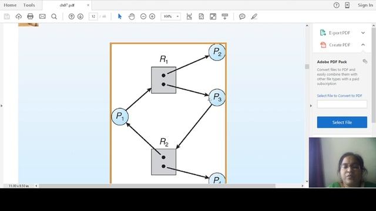Click the horizontal scrollbar right arrow
The width and height of the screenshot is (376, 211).
coord(303,186)
